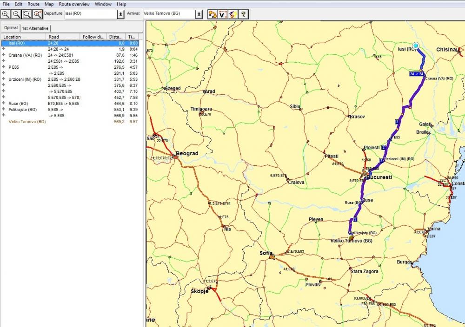465x327 pixels.
Task: Click the toolbar icon left of help
Action: 233,14
